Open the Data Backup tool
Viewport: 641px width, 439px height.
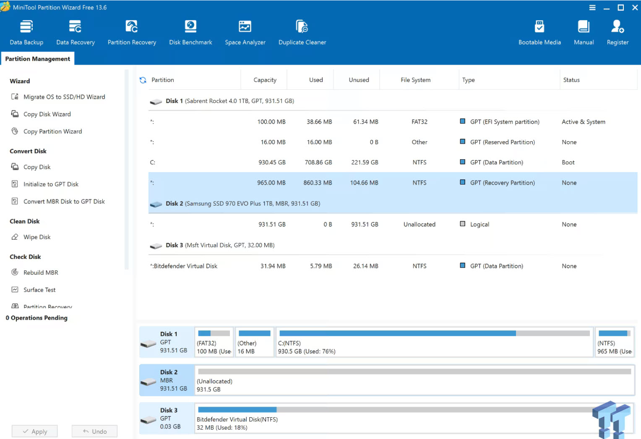tap(26, 32)
